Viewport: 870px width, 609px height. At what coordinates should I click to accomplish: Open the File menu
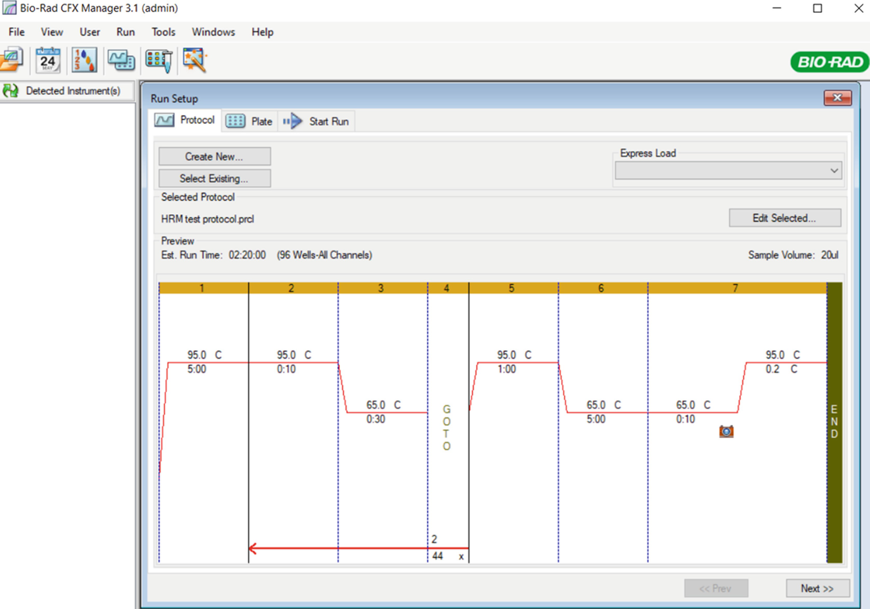click(17, 32)
